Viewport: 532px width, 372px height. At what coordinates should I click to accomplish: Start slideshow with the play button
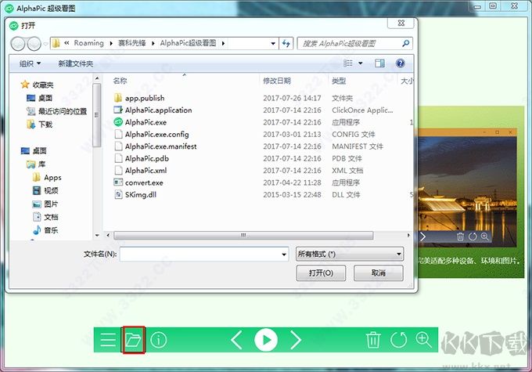point(266,340)
